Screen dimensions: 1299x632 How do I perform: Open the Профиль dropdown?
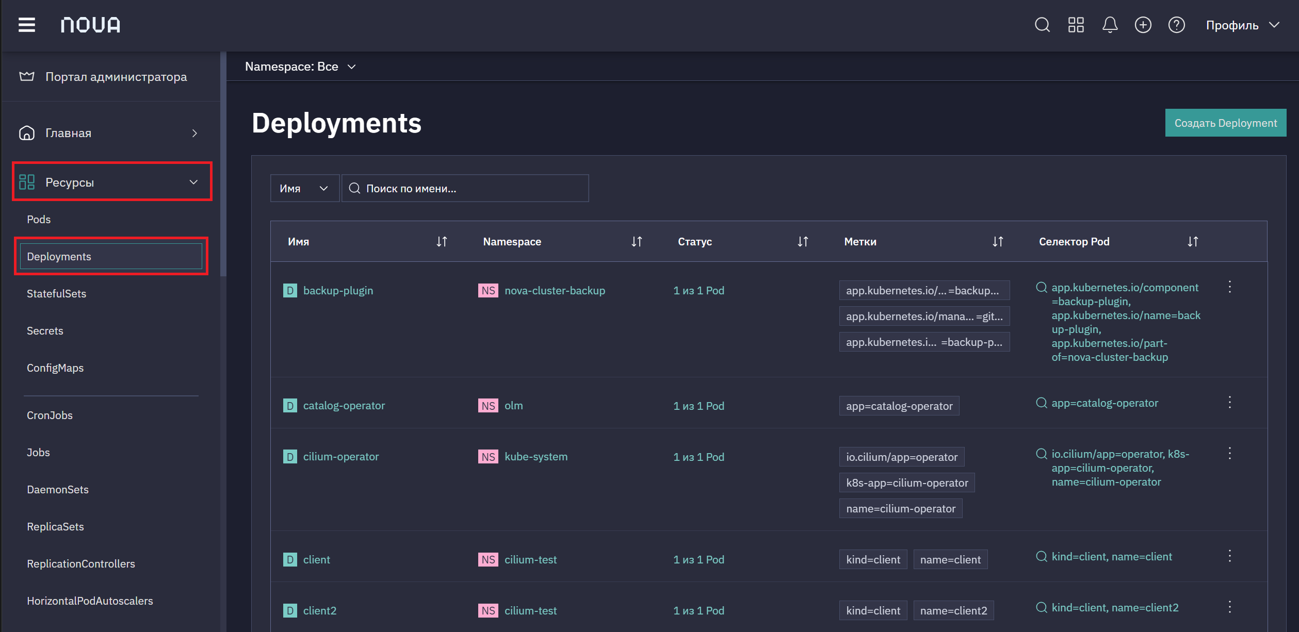pyautogui.click(x=1243, y=25)
